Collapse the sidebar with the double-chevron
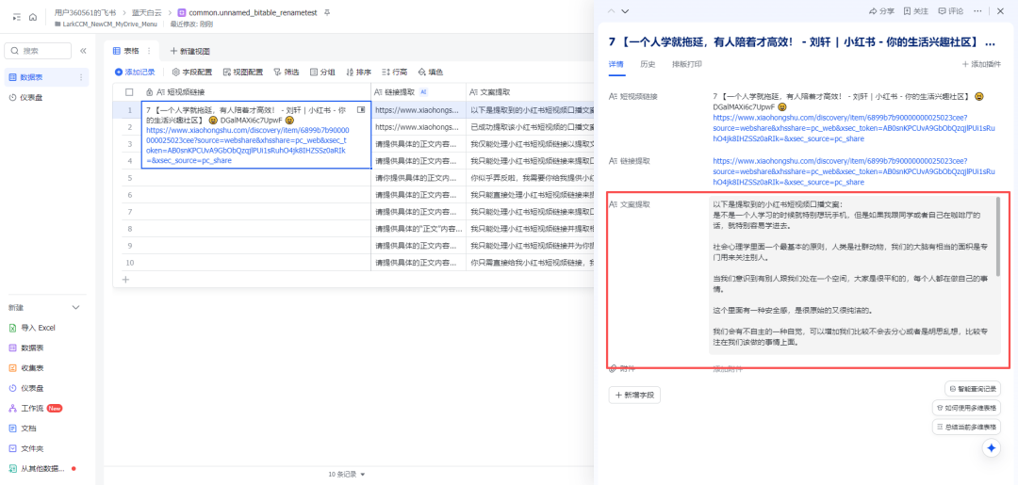The image size is (1018, 485). point(83,51)
